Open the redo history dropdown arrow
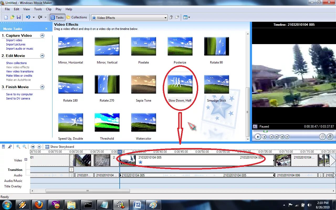The image size is (336, 210). click(45, 17)
